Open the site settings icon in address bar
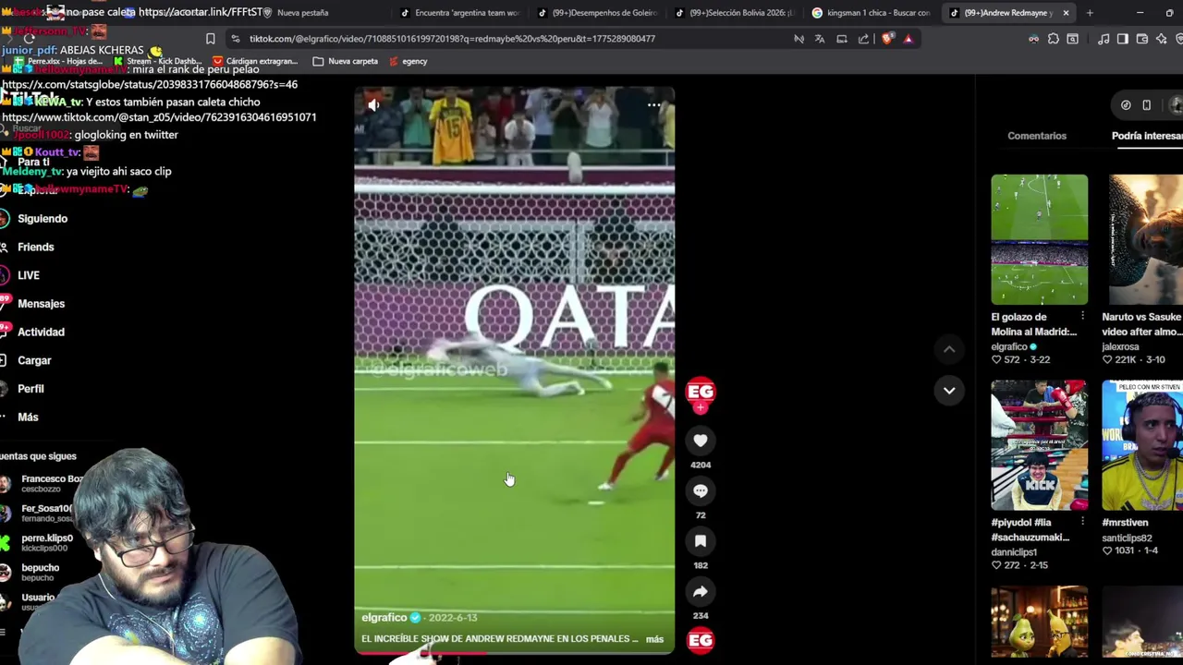Viewport: 1183px width, 665px height. pyautogui.click(x=236, y=39)
